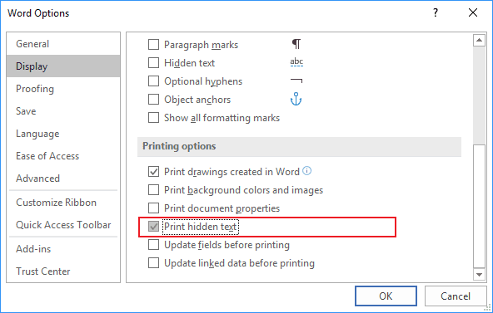
Task: Check Print document properties
Action: (153, 208)
